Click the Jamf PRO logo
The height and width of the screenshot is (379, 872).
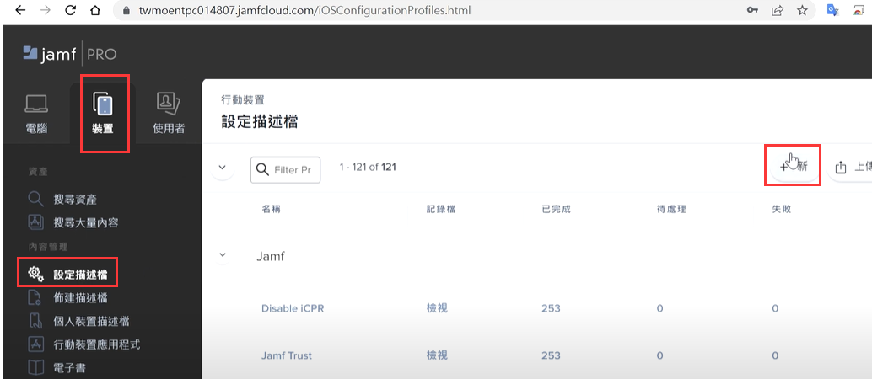(69, 54)
